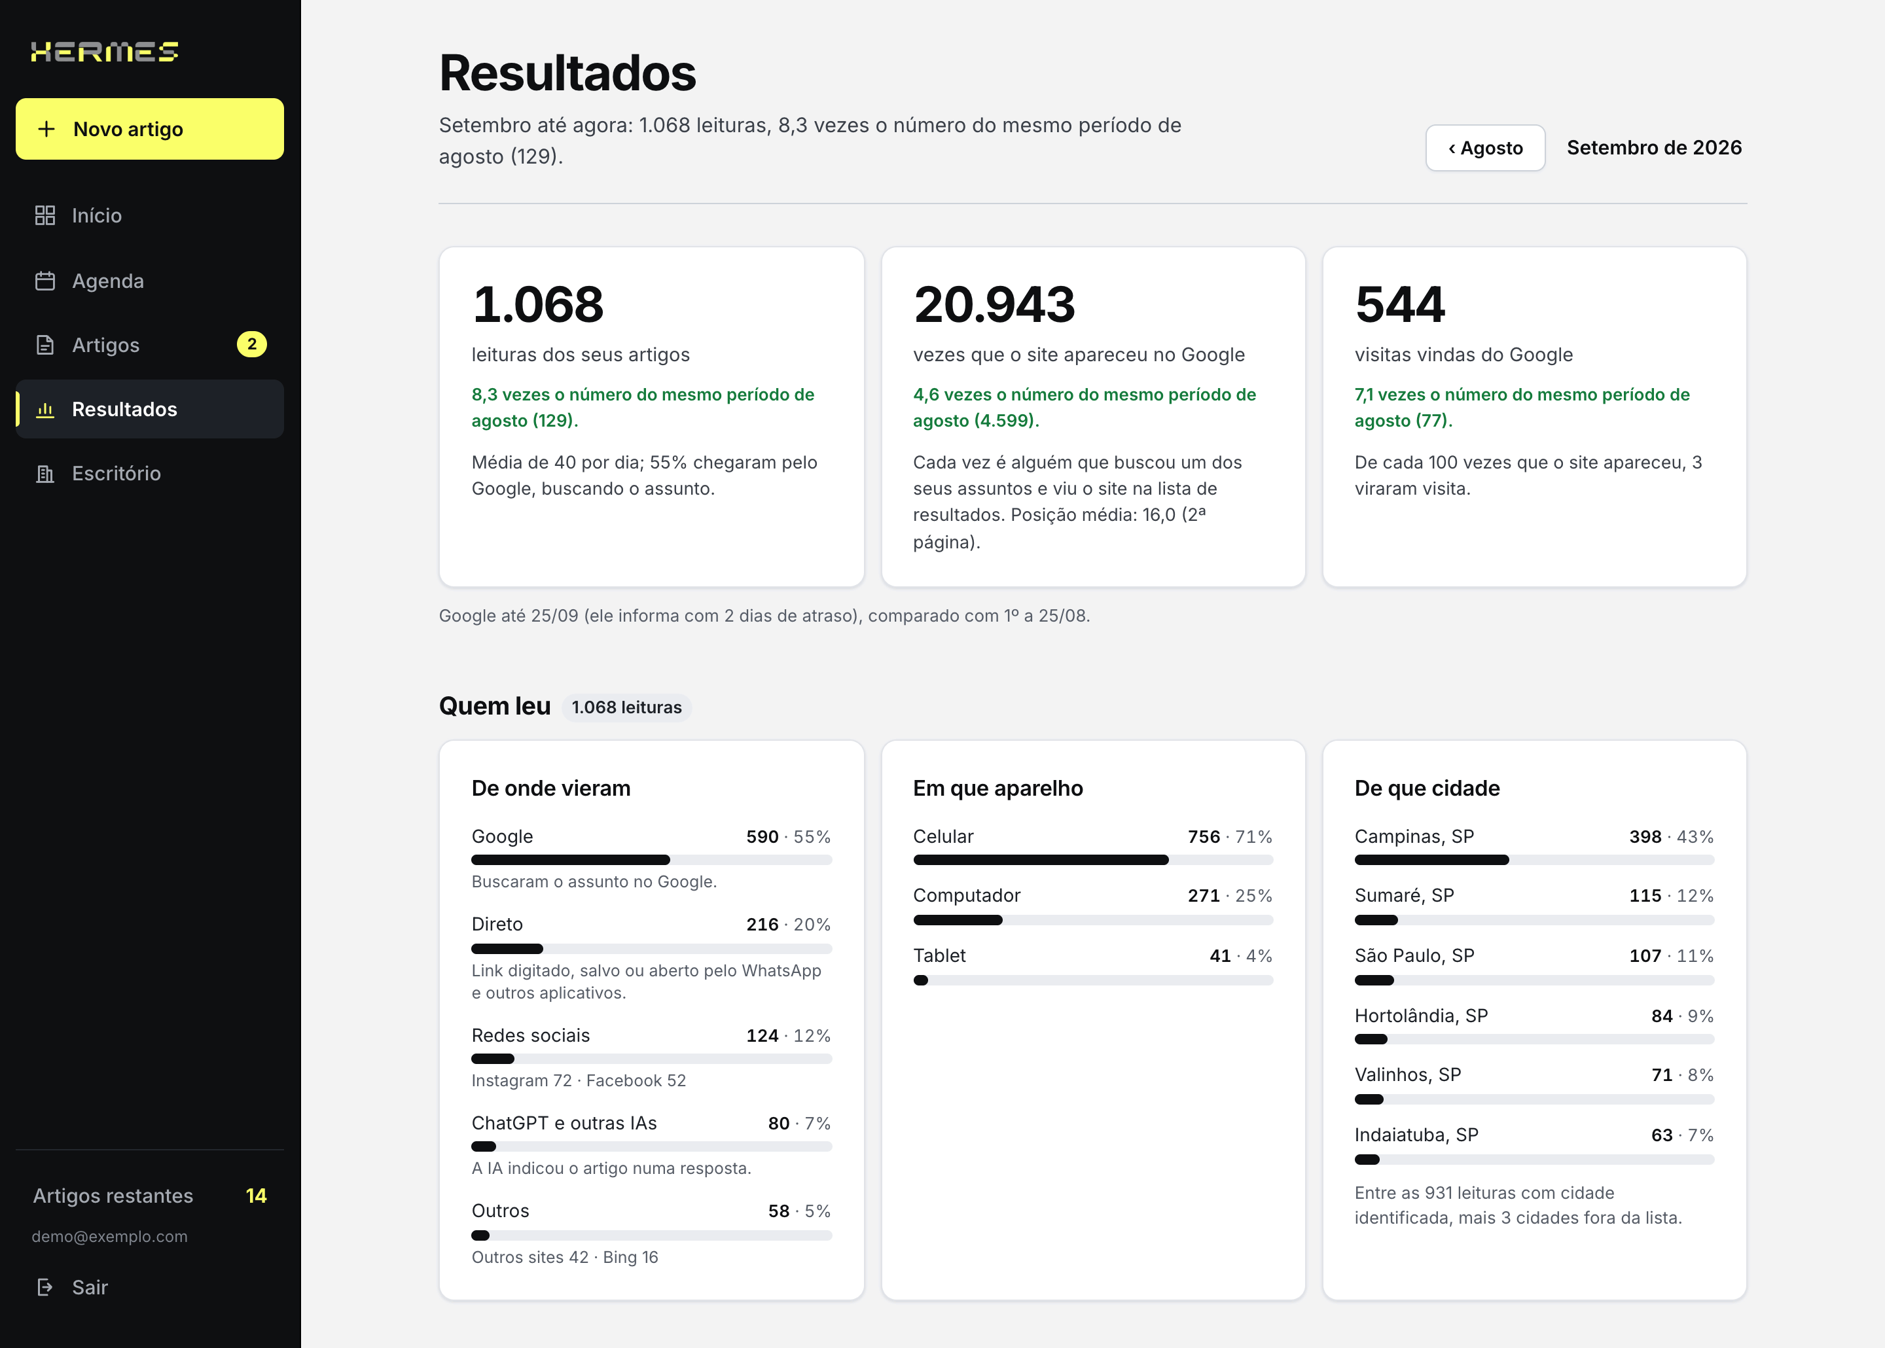The width and height of the screenshot is (1885, 1348).
Task: Click the 'Quem leu' section heading
Action: (x=495, y=705)
